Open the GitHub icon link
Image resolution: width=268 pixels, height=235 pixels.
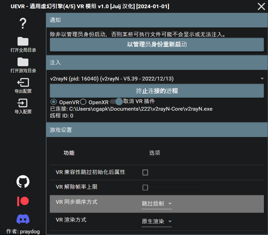23,182
